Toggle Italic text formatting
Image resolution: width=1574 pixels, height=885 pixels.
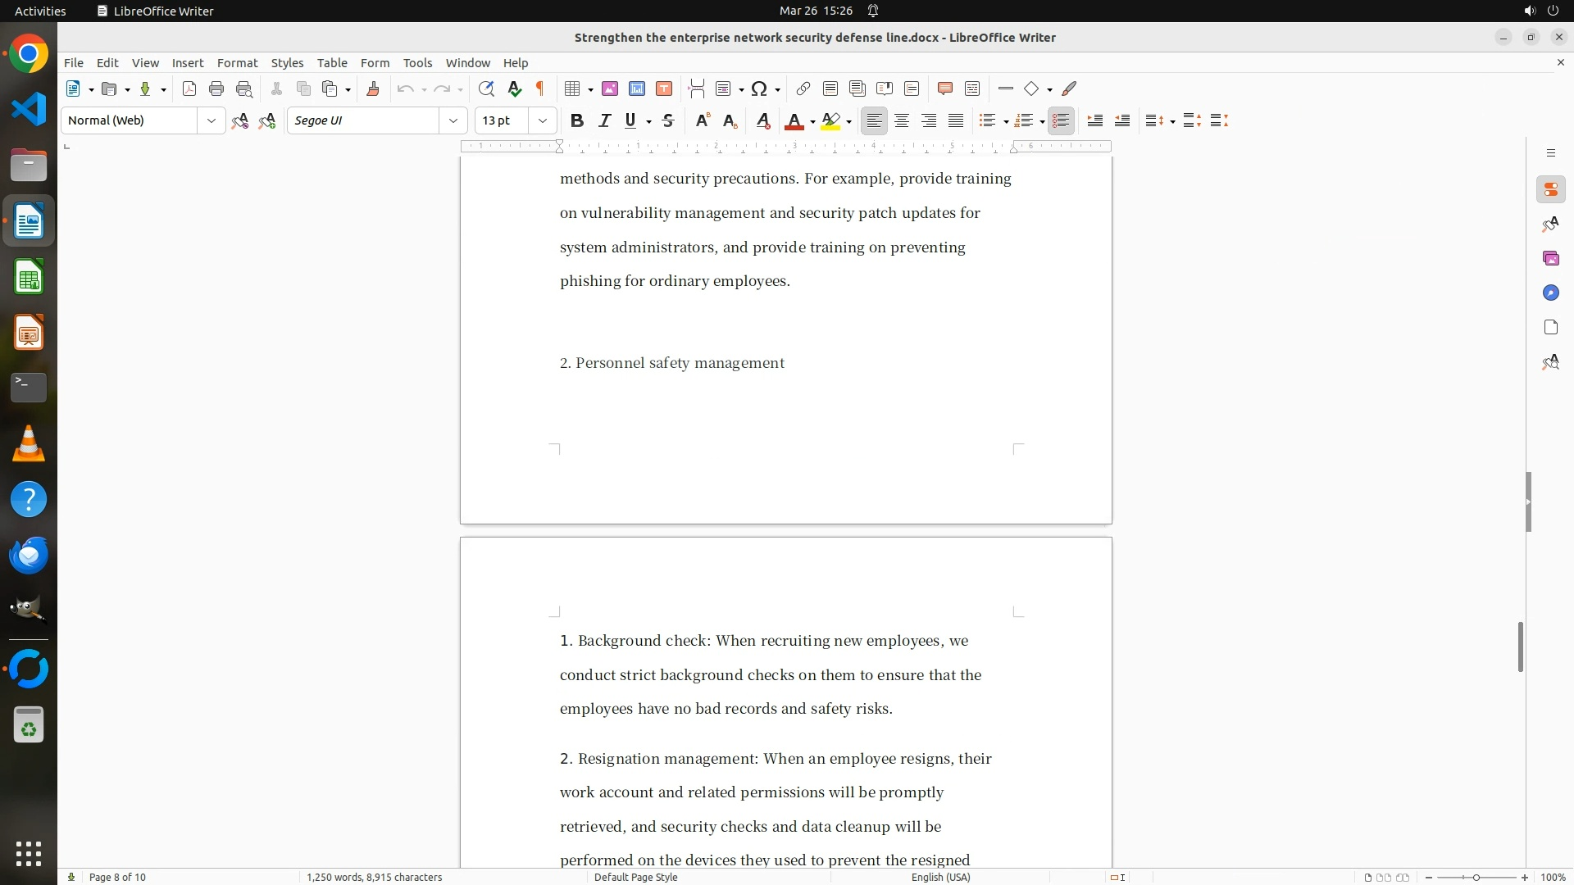[604, 121]
